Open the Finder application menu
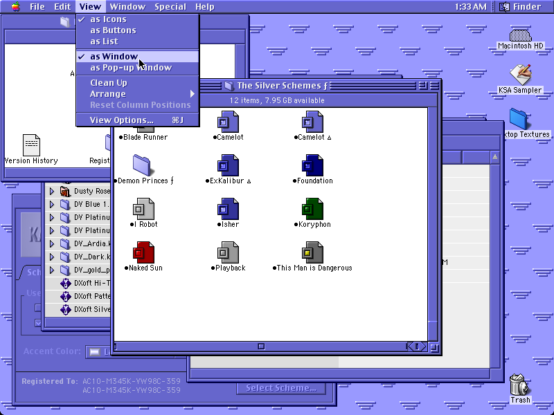 click(x=521, y=7)
